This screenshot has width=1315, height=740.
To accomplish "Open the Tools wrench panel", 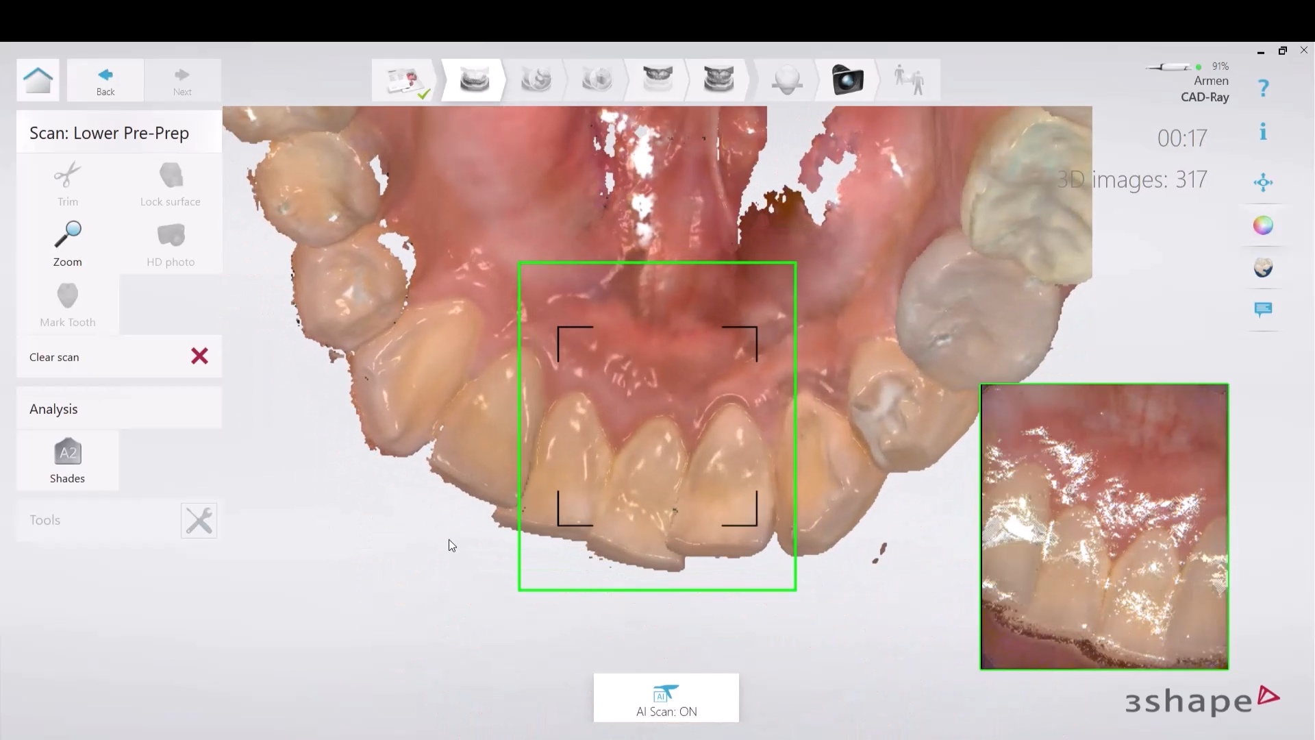I will [x=199, y=521].
